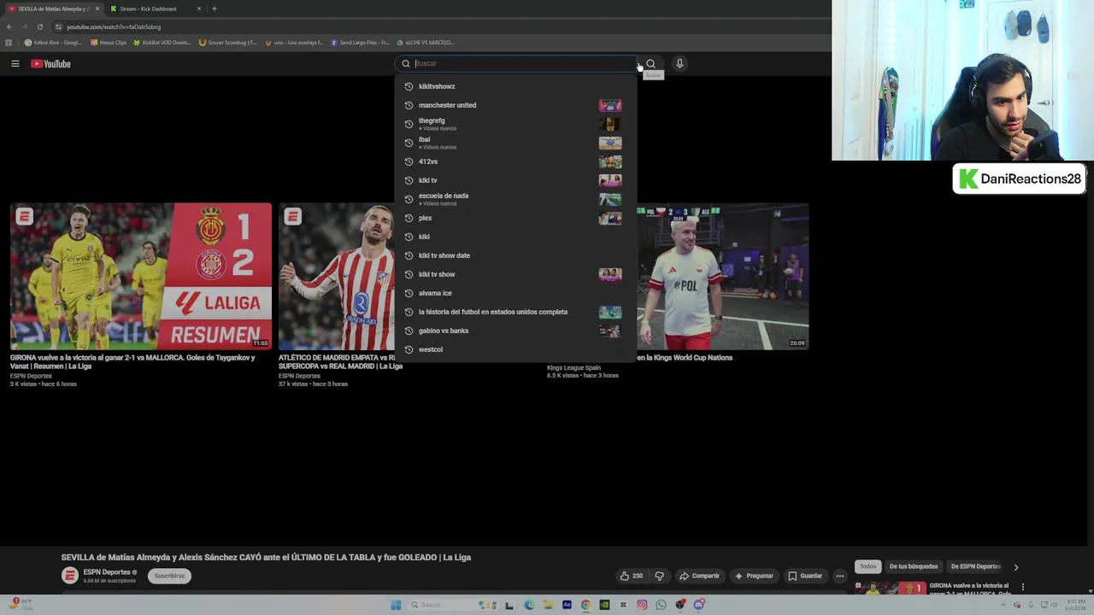Open the NVIDIA app in taskbar
The width and height of the screenshot is (1094, 615).
pyautogui.click(x=604, y=605)
